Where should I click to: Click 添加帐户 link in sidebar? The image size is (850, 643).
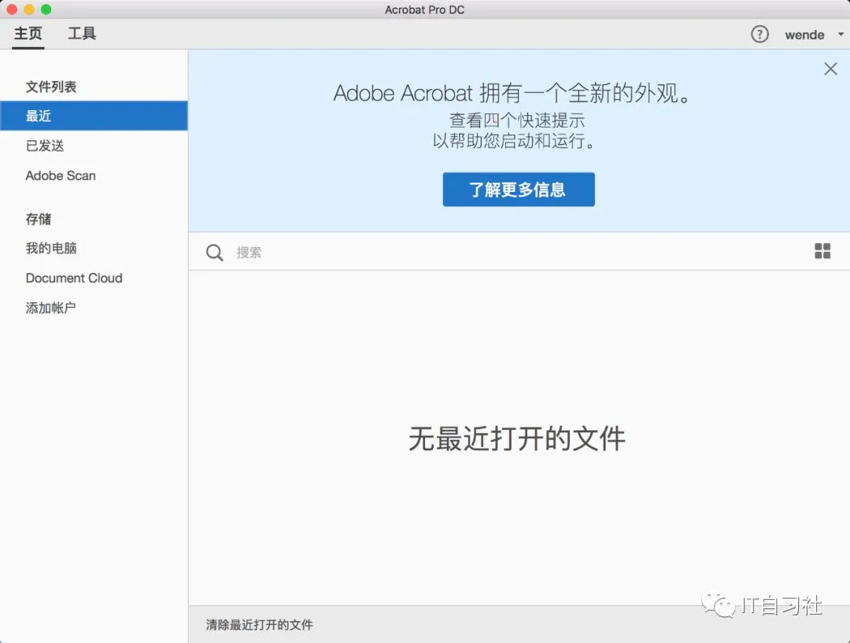point(50,308)
